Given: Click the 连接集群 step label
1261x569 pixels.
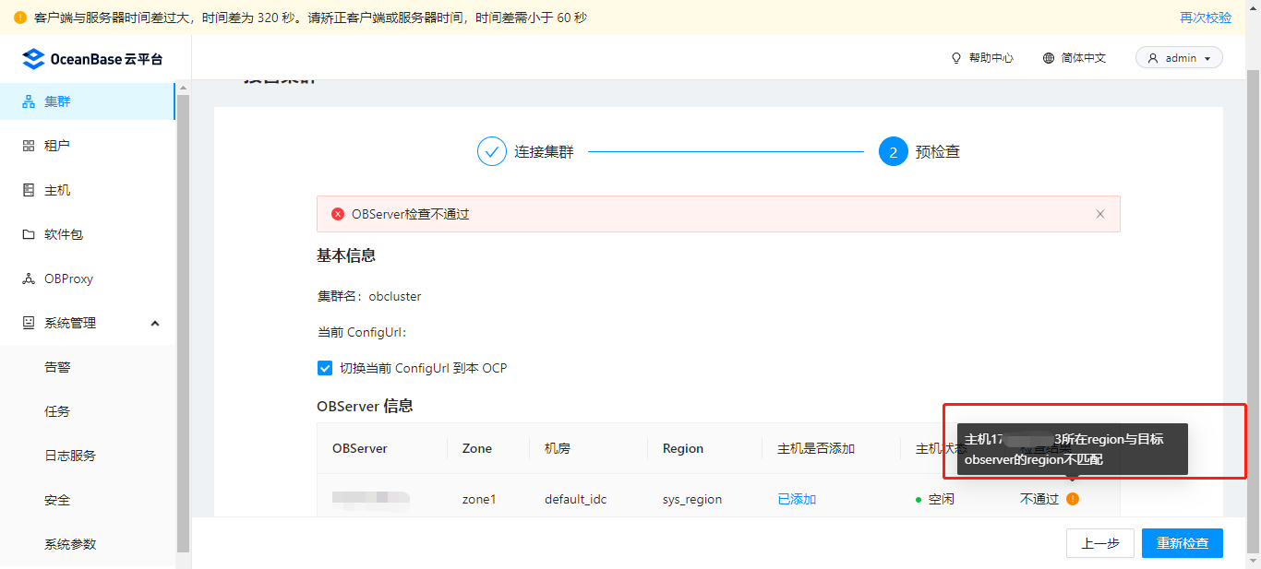Looking at the screenshot, I should 544,152.
